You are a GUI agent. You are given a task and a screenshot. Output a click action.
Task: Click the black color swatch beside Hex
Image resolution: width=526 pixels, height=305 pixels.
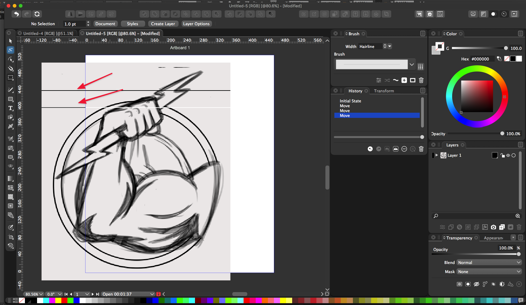513,59
